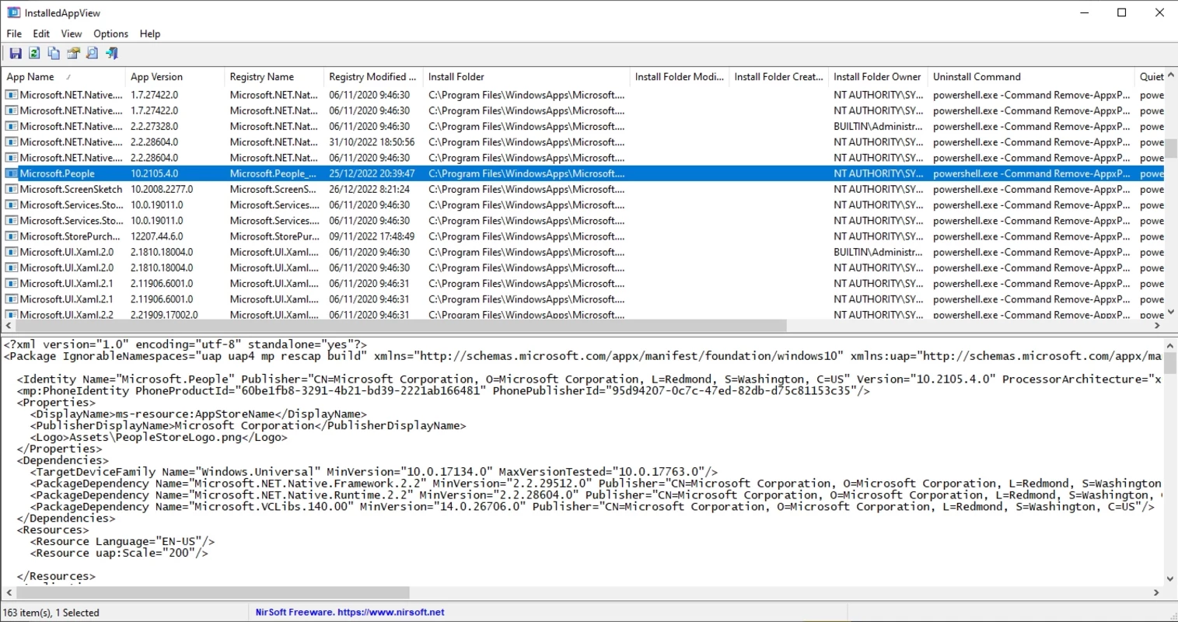The width and height of the screenshot is (1178, 622).
Task: Open the NirSoft Freeware website link
Action: coord(350,613)
